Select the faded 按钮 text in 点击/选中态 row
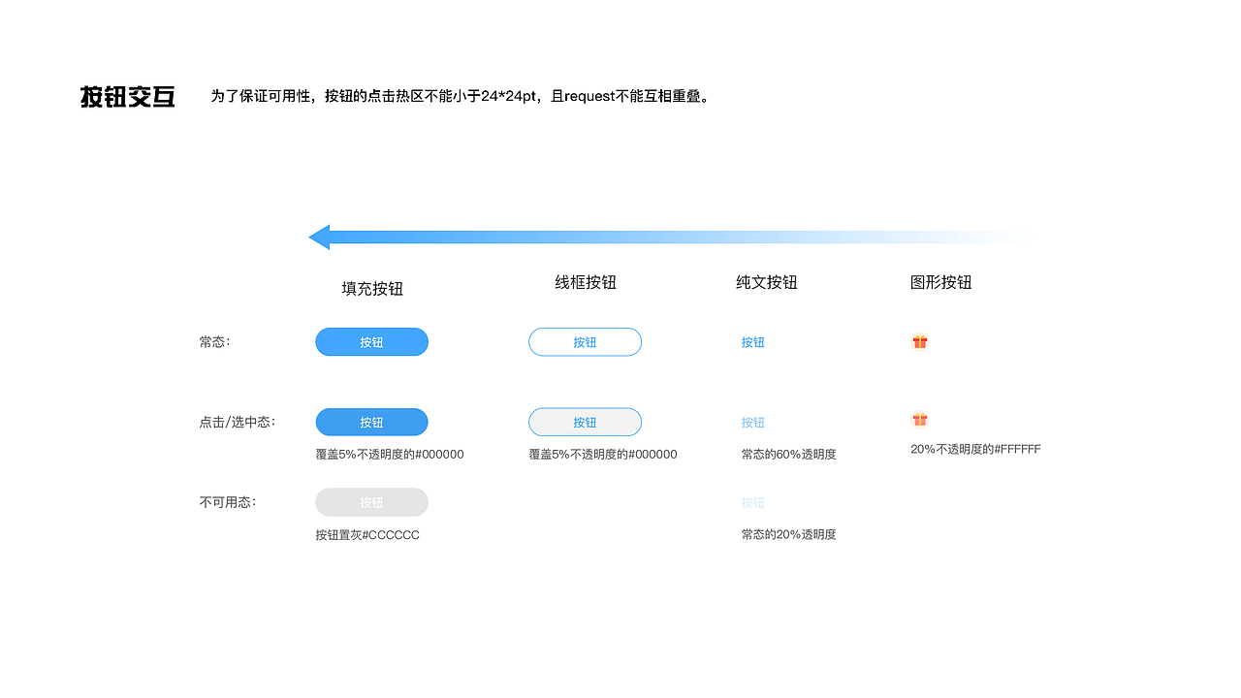 tap(753, 422)
